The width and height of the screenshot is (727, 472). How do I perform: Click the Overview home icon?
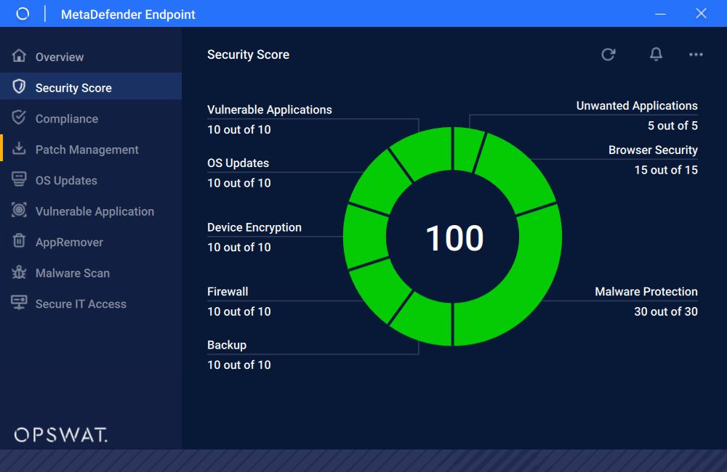[19, 56]
